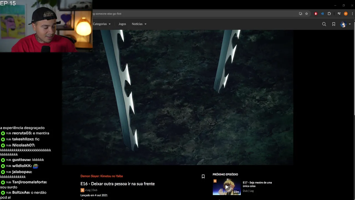Click the E16 episode title text
The width and height of the screenshot is (355, 200).
point(118,184)
